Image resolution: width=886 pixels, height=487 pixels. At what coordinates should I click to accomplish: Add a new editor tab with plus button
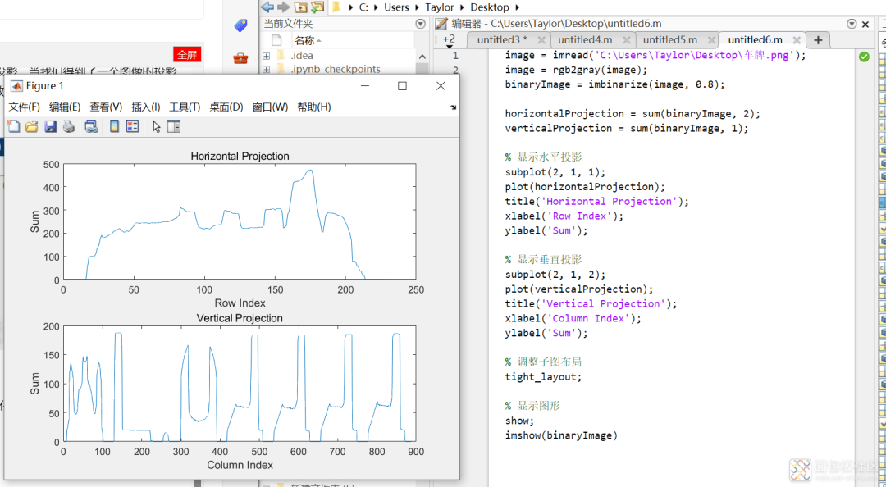818,40
